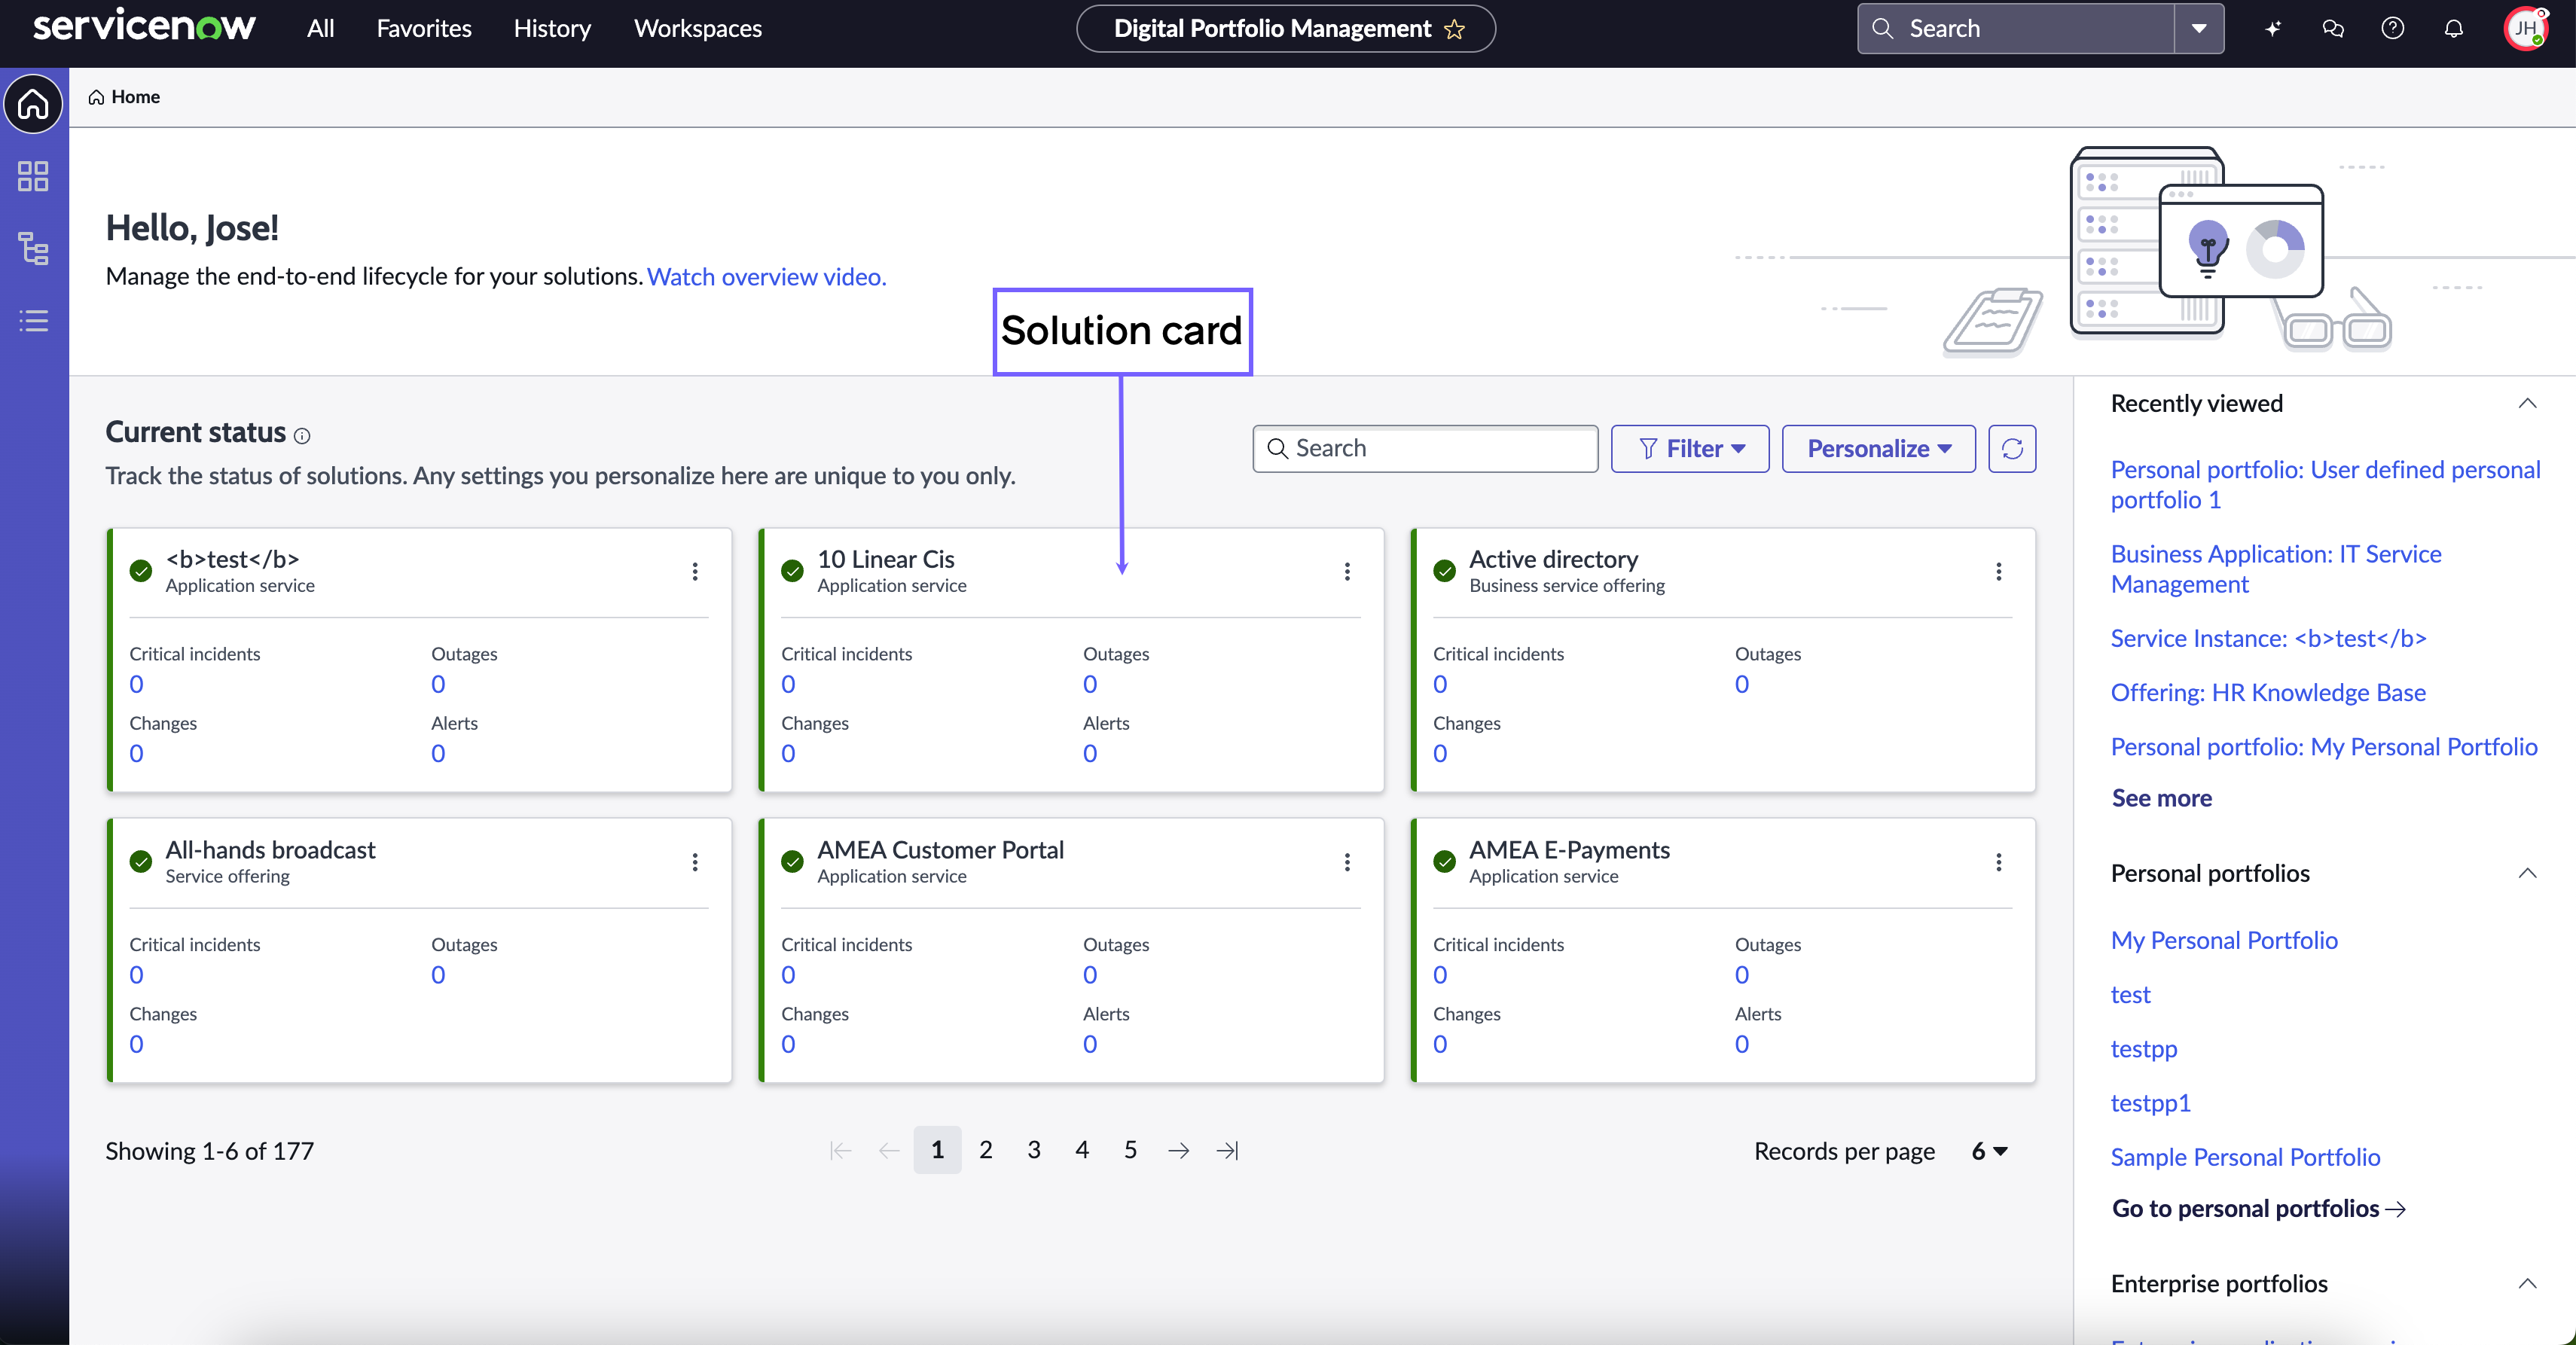Go to page 3 of solution cards
This screenshot has height=1345, width=2576.
pyautogui.click(x=1034, y=1150)
